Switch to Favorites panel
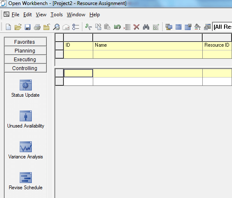The width and height of the screenshot is (232, 198). (25, 42)
